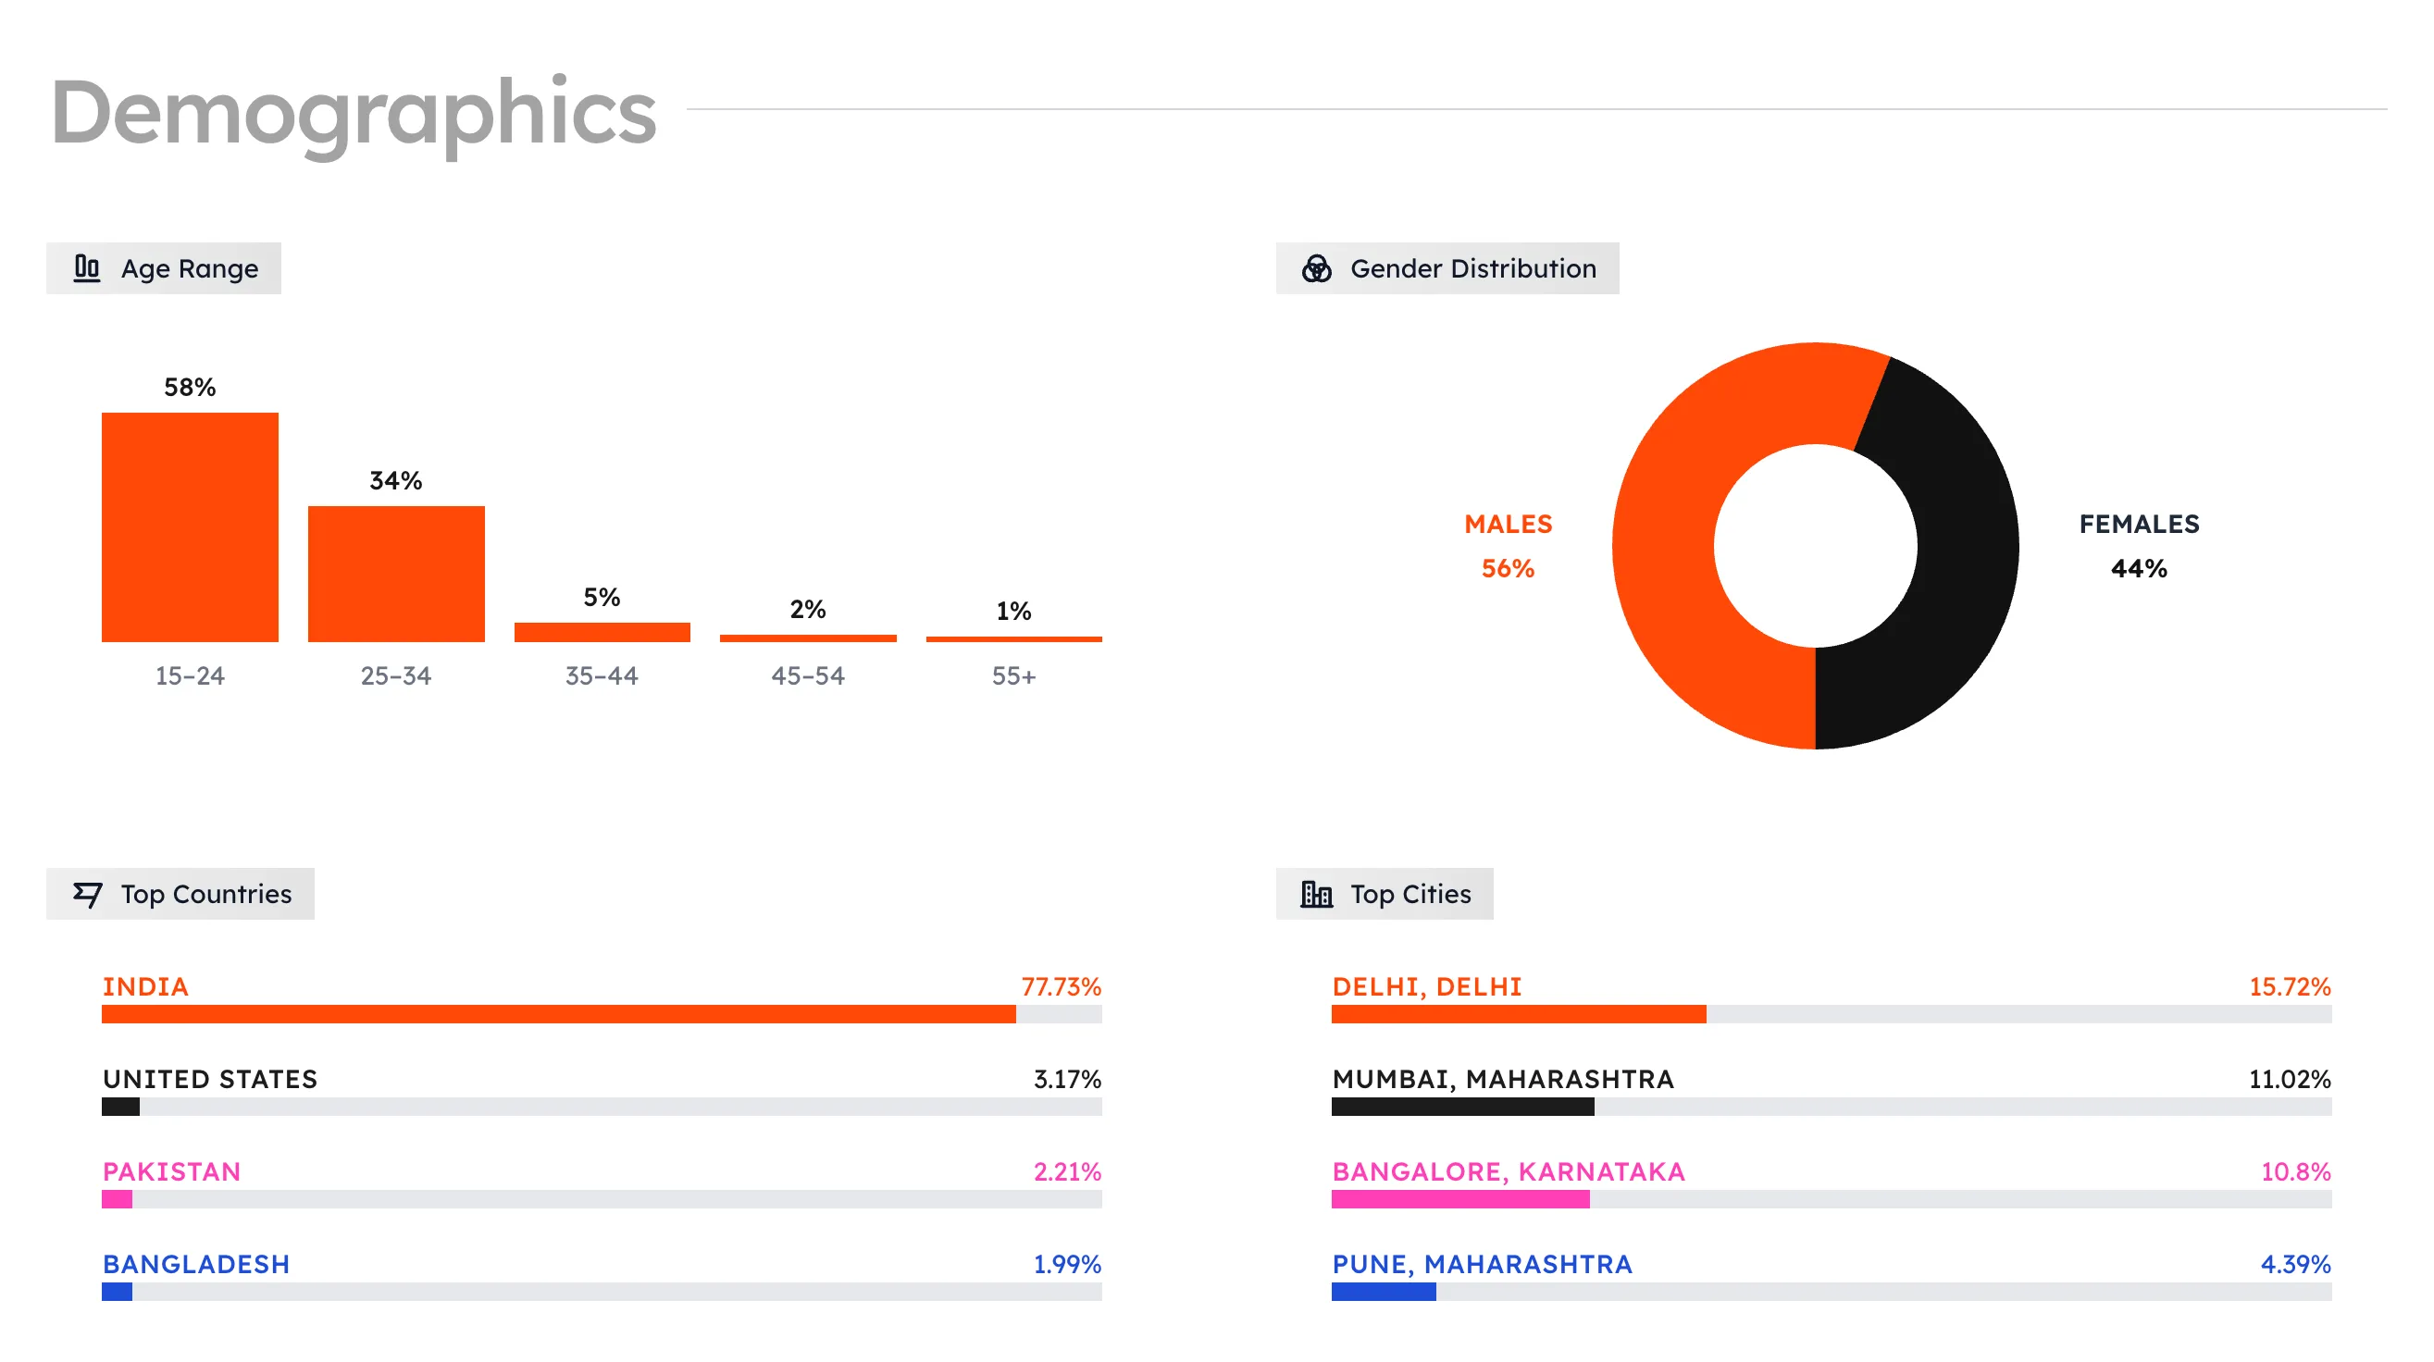
Task: Click the Mumbai, Maharashtra progress bar
Action: pyautogui.click(x=1461, y=1106)
